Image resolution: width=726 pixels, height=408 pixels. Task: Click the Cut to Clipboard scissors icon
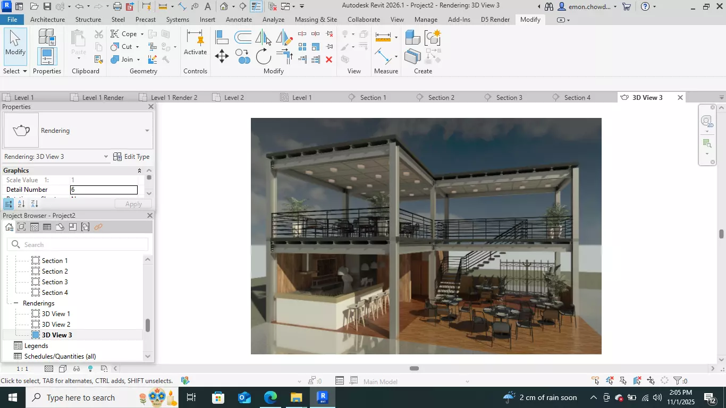[98, 34]
